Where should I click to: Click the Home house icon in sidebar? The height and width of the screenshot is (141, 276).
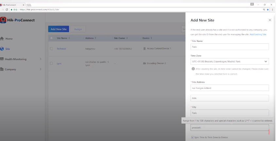(2, 39)
